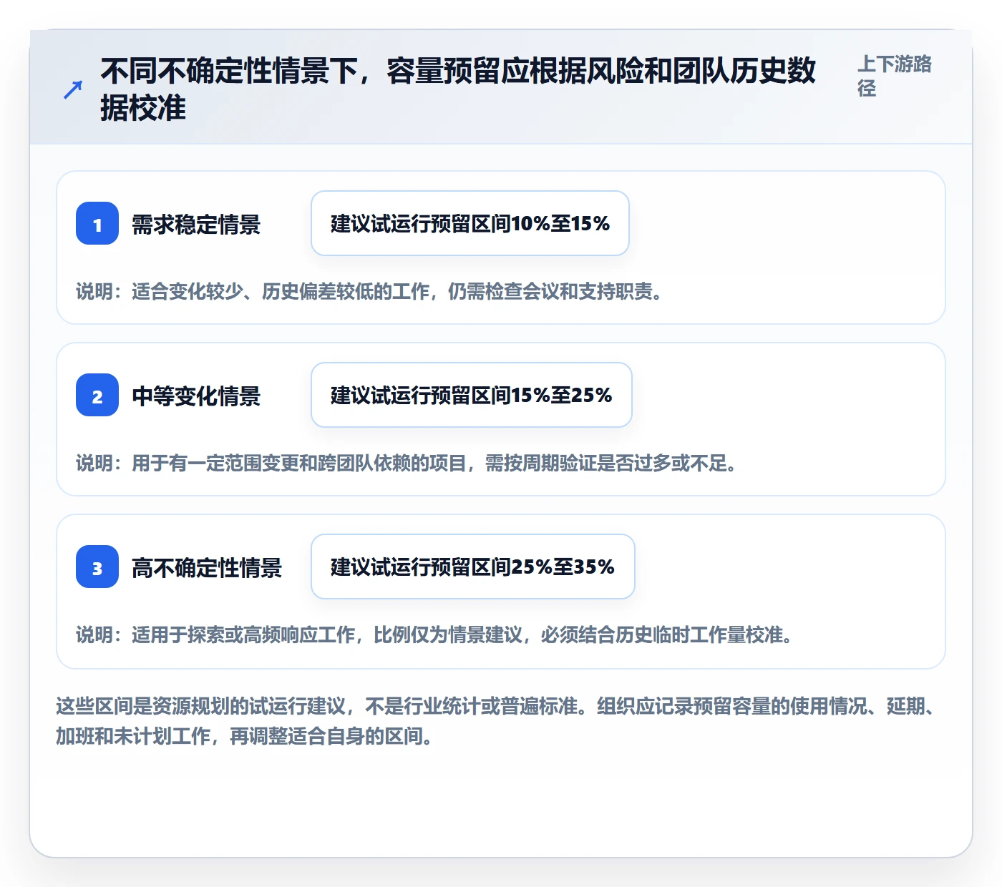1002x887 pixels.
Task: Click the 需求稳定情景 heading
Action: [196, 225]
